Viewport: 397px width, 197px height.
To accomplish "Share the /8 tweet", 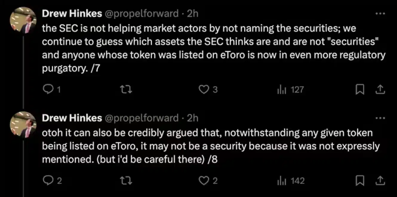I will click(x=380, y=181).
